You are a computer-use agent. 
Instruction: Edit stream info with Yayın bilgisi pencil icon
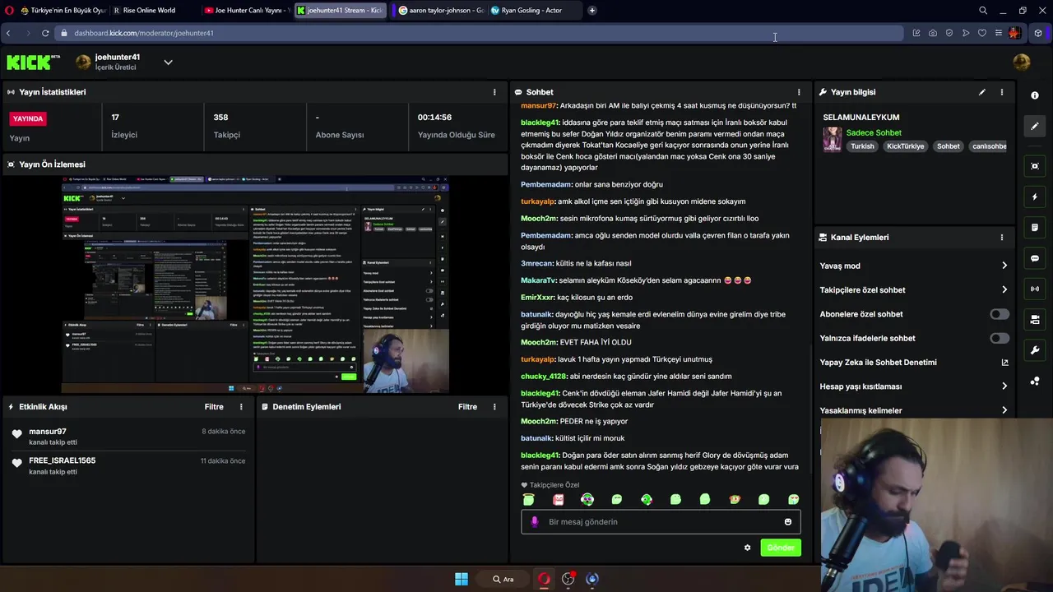tap(981, 92)
